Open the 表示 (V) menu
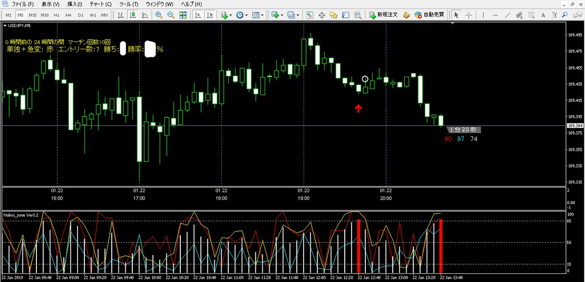Viewport: 585px width, 282px height. click(50, 4)
